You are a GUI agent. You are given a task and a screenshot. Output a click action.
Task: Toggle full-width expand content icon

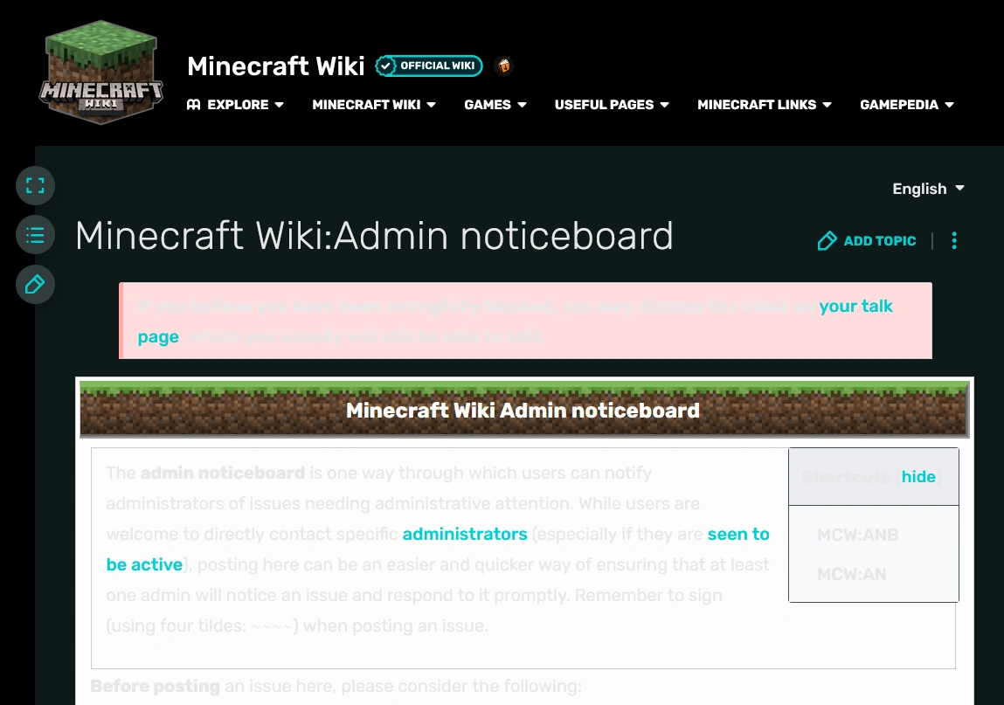(35, 186)
